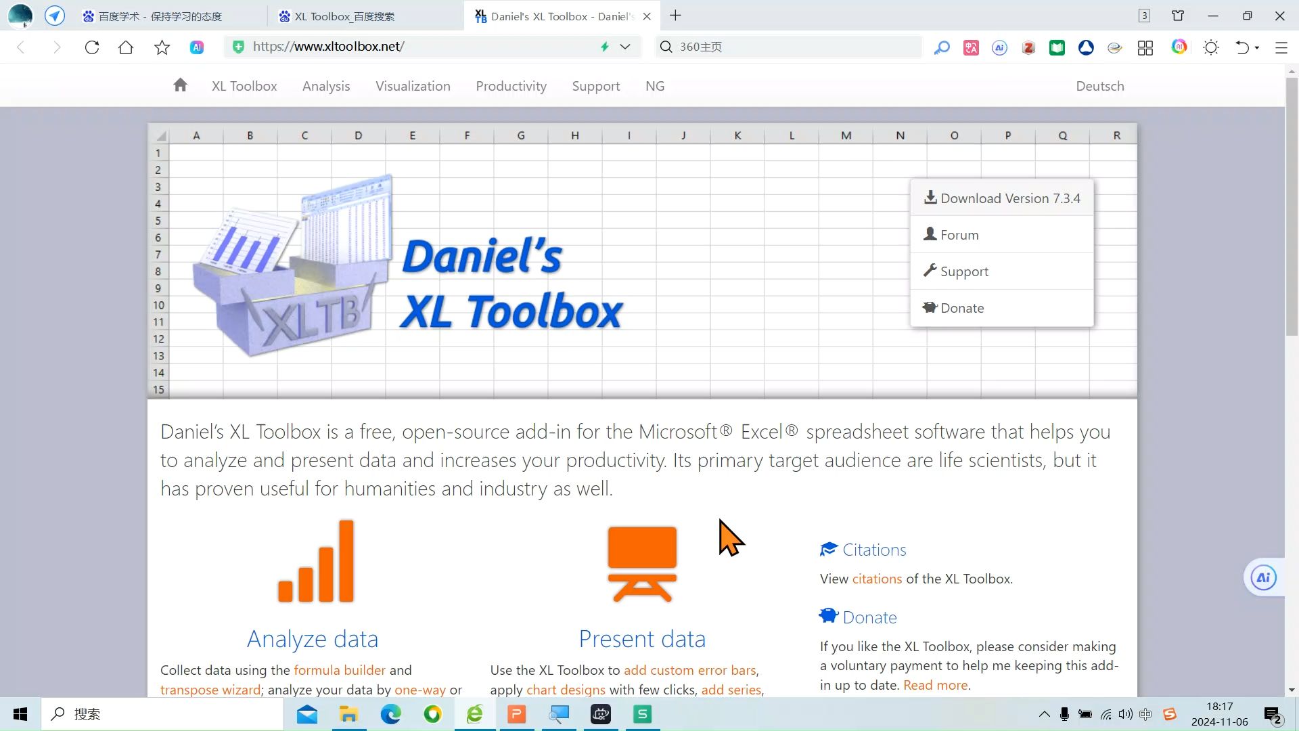Open the Mail app from taskbar
Image resolution: width=1299 pixels, height=731 pixels.
pos(306,714)
